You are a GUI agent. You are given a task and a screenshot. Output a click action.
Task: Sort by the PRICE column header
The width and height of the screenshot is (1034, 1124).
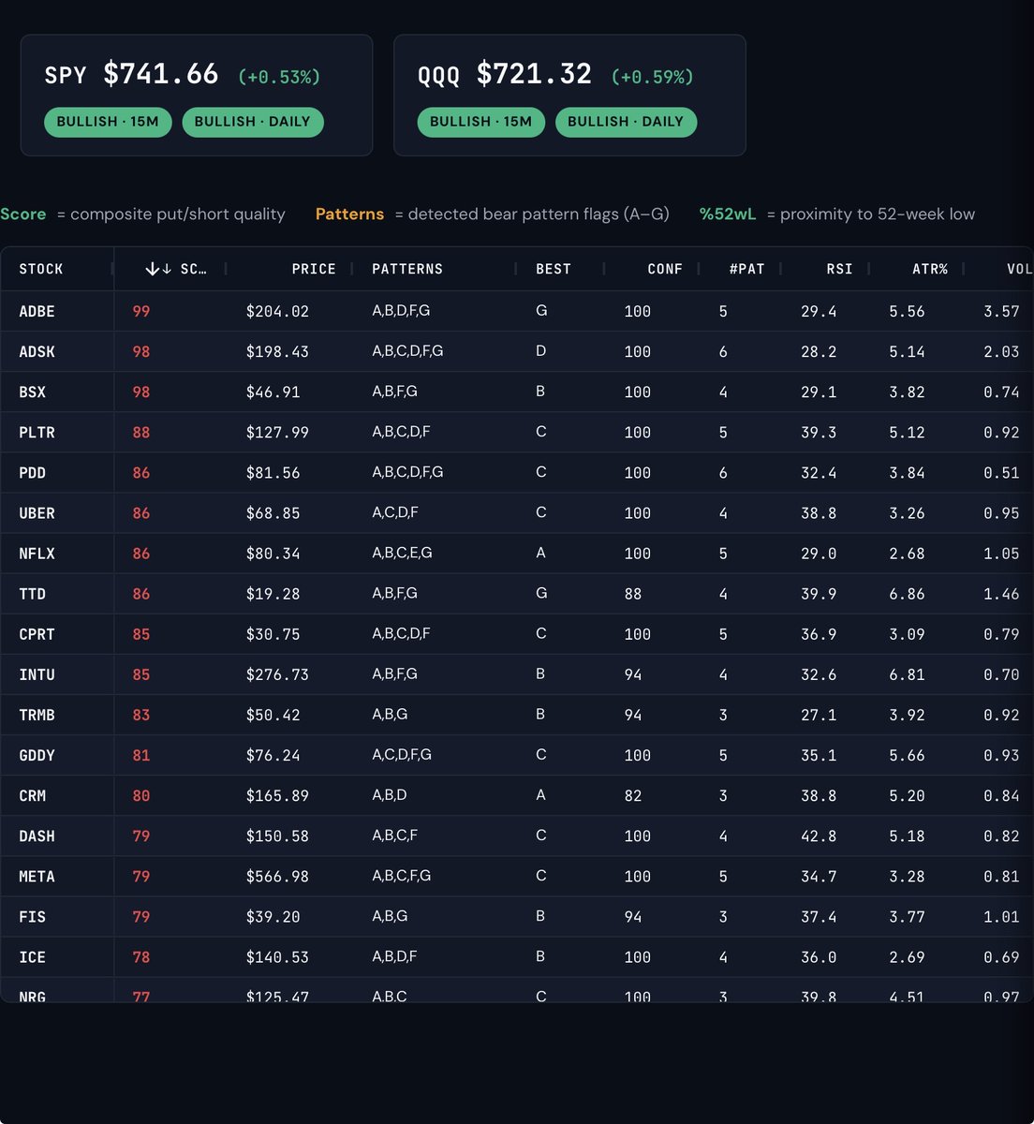click(314, 269)
